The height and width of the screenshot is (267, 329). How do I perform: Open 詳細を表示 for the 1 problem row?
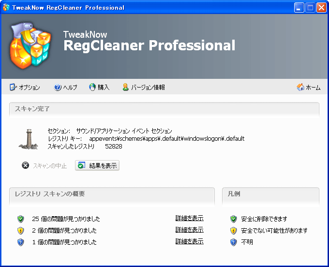(x=190, y=241)
